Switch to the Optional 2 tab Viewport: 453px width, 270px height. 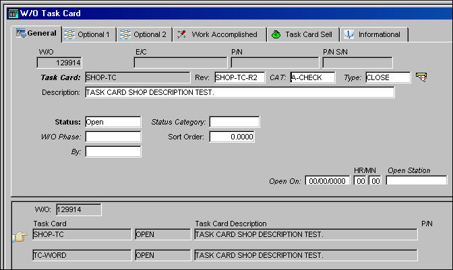[x=145, y=34]
